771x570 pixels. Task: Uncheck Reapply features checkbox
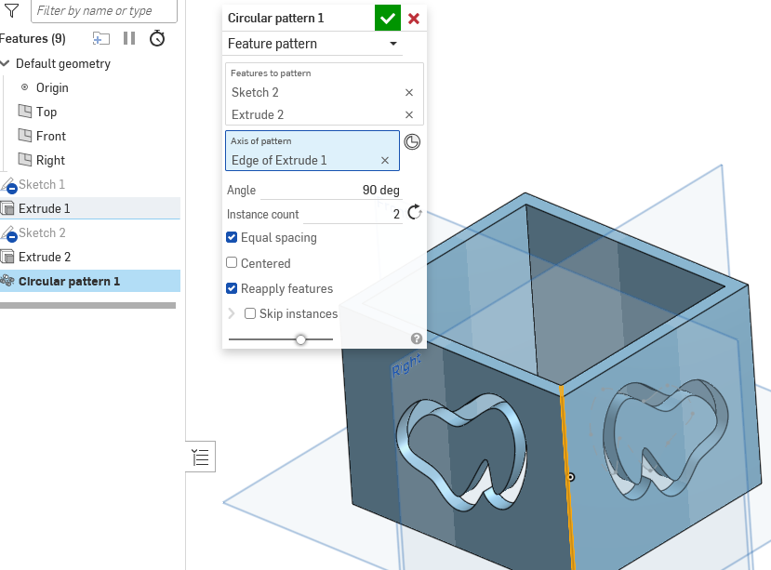(x=232, y=288)
